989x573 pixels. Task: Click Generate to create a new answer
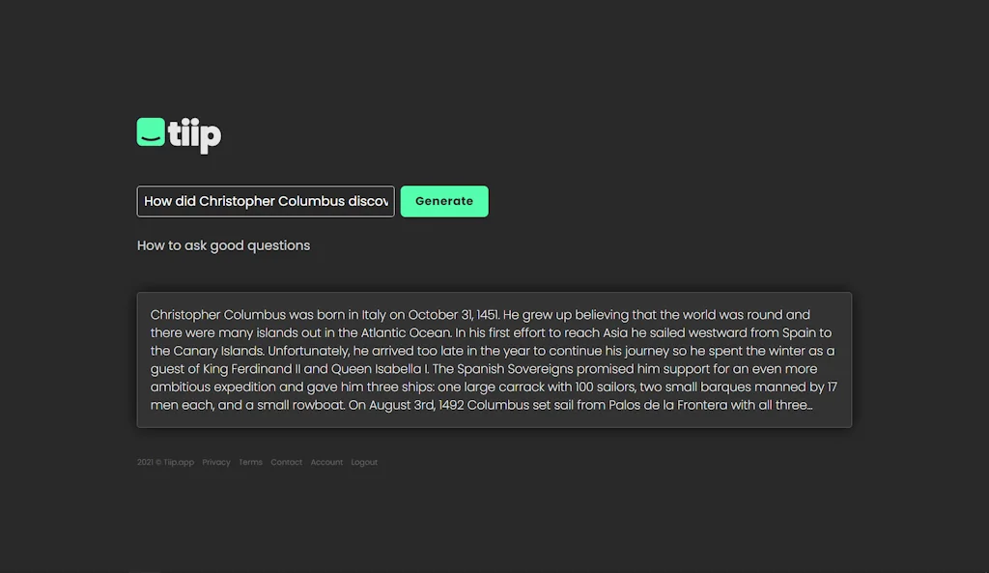tap(443, 201)
